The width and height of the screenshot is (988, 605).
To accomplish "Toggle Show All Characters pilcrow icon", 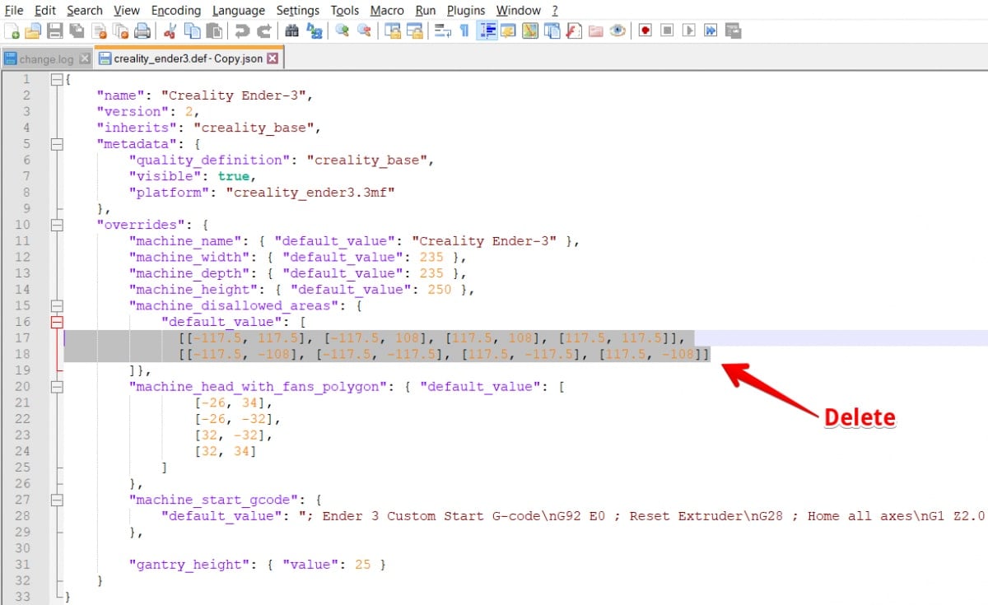I will [464, 31].
